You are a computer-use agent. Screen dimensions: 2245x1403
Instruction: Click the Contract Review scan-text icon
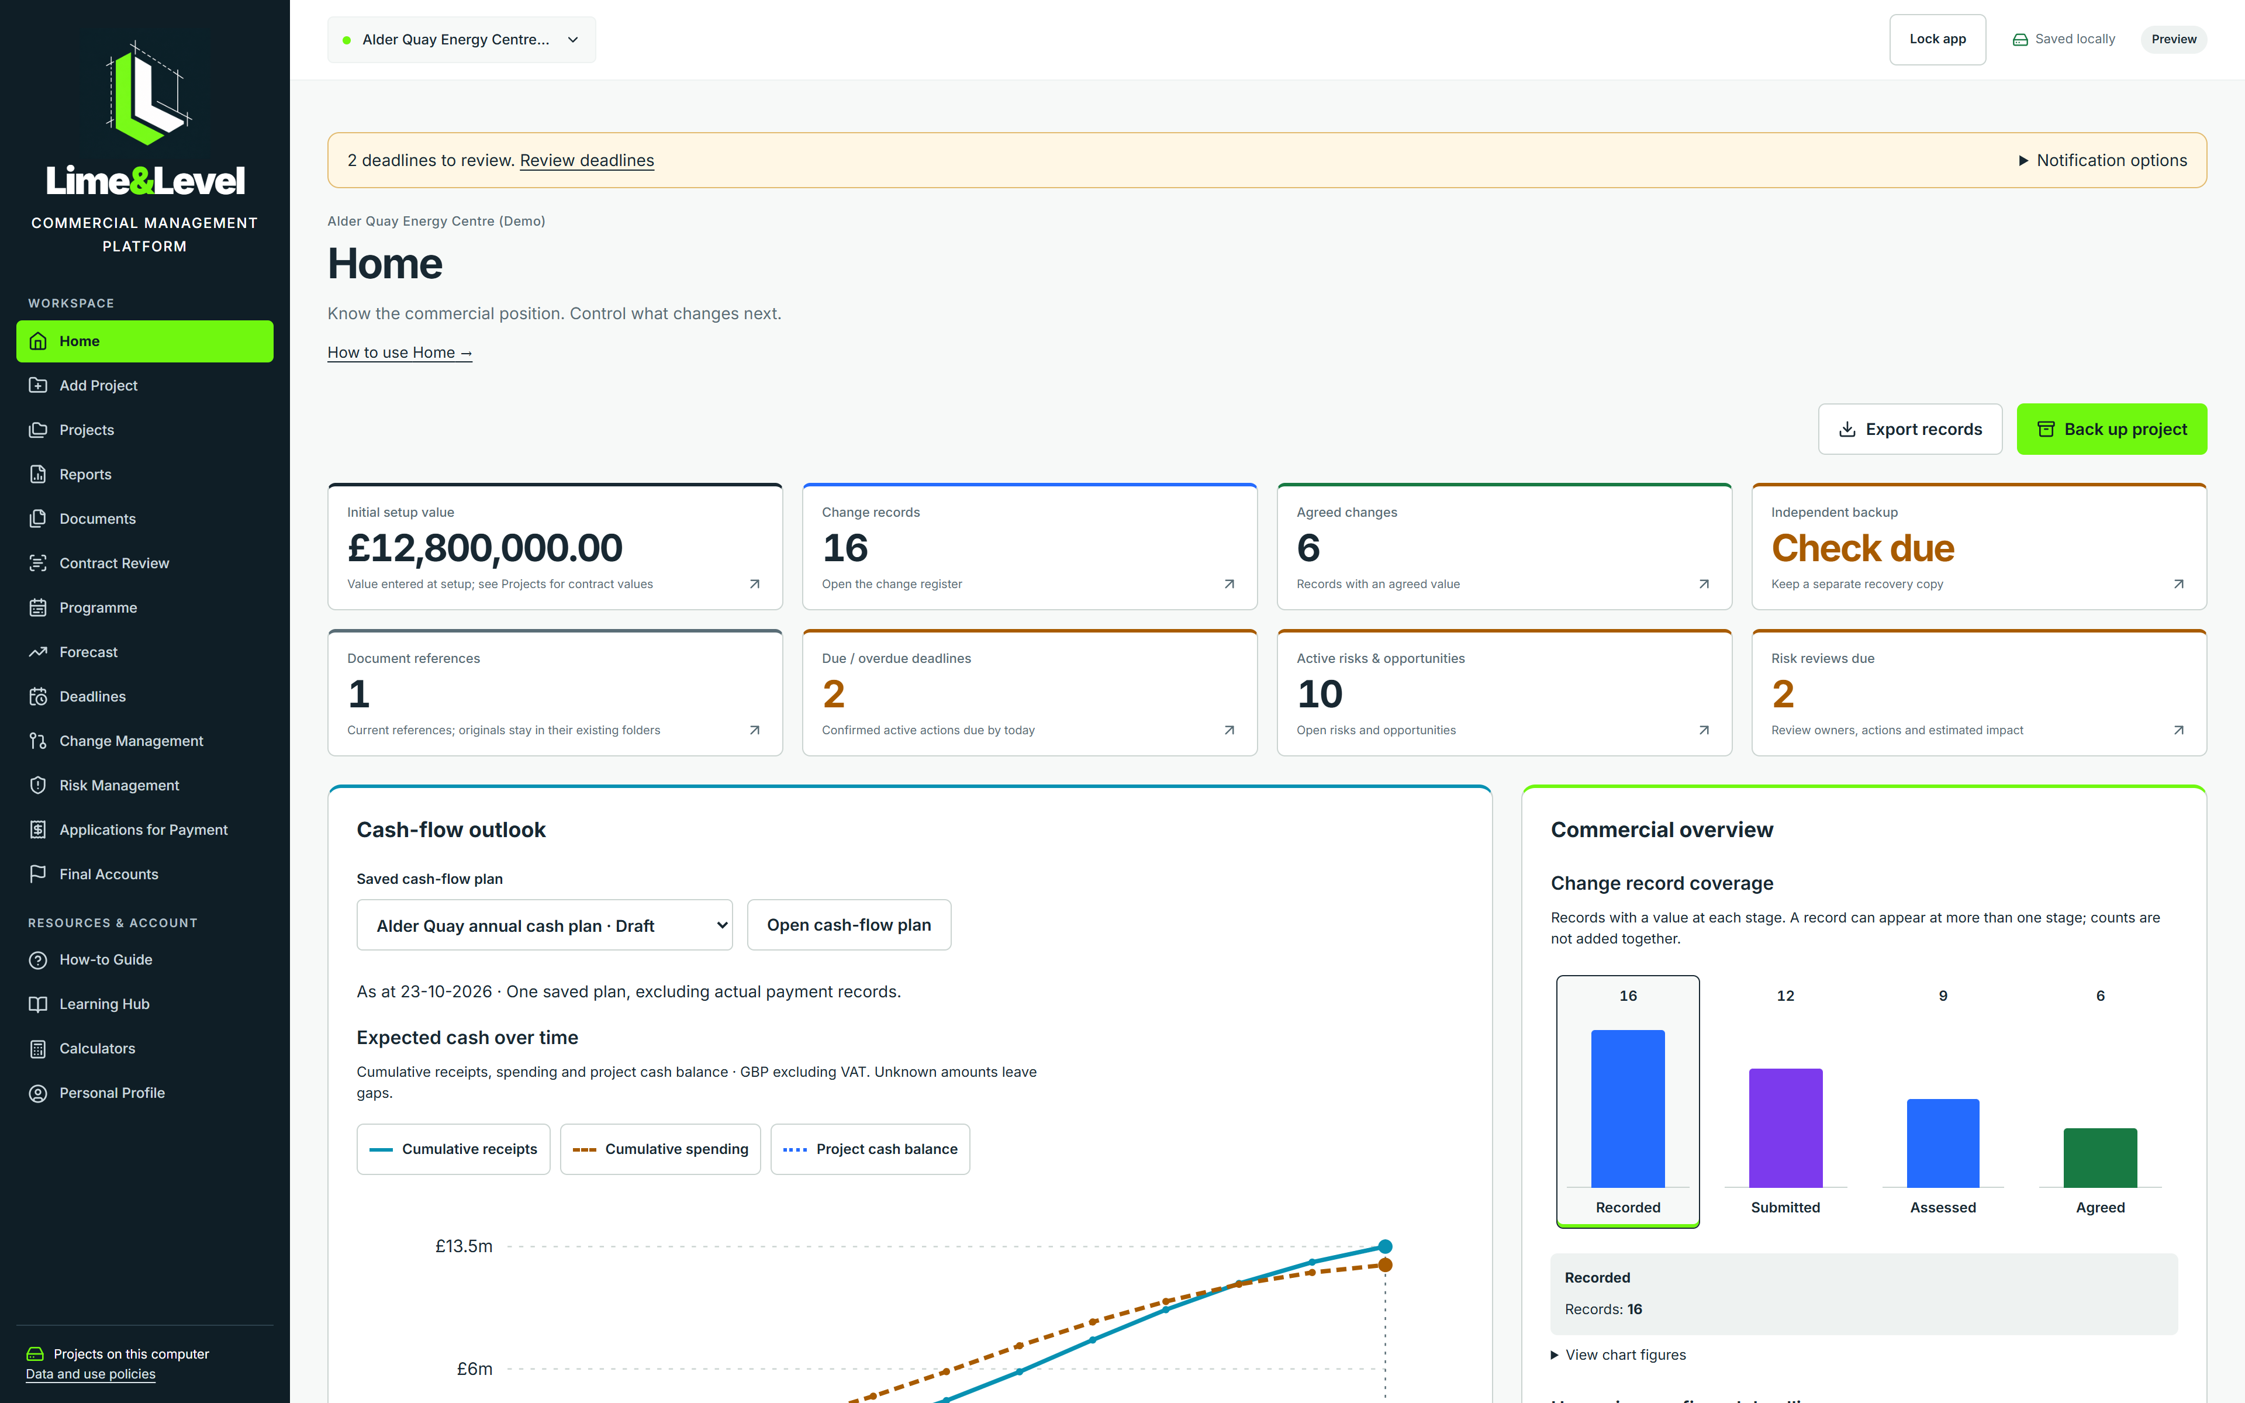(38, 563)
